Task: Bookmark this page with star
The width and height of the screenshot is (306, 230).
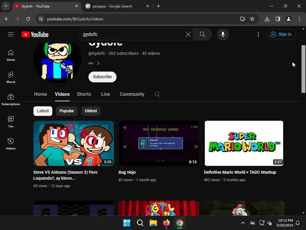Action: click(252, 19)
